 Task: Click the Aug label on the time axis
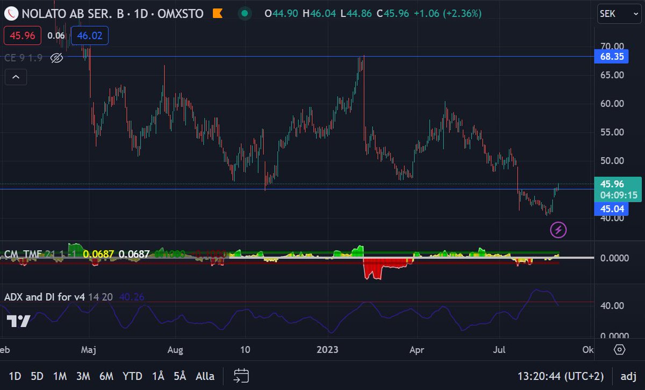(x=175, y=350)
